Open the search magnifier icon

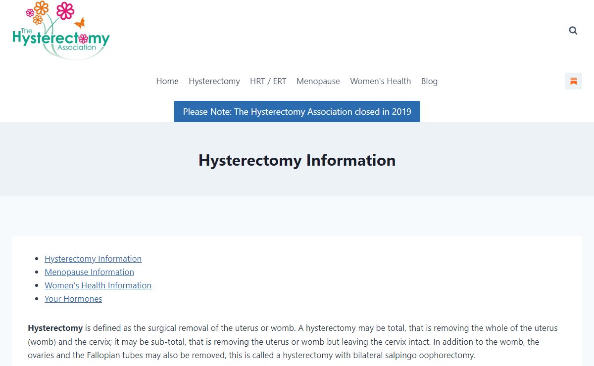(573, 31)
